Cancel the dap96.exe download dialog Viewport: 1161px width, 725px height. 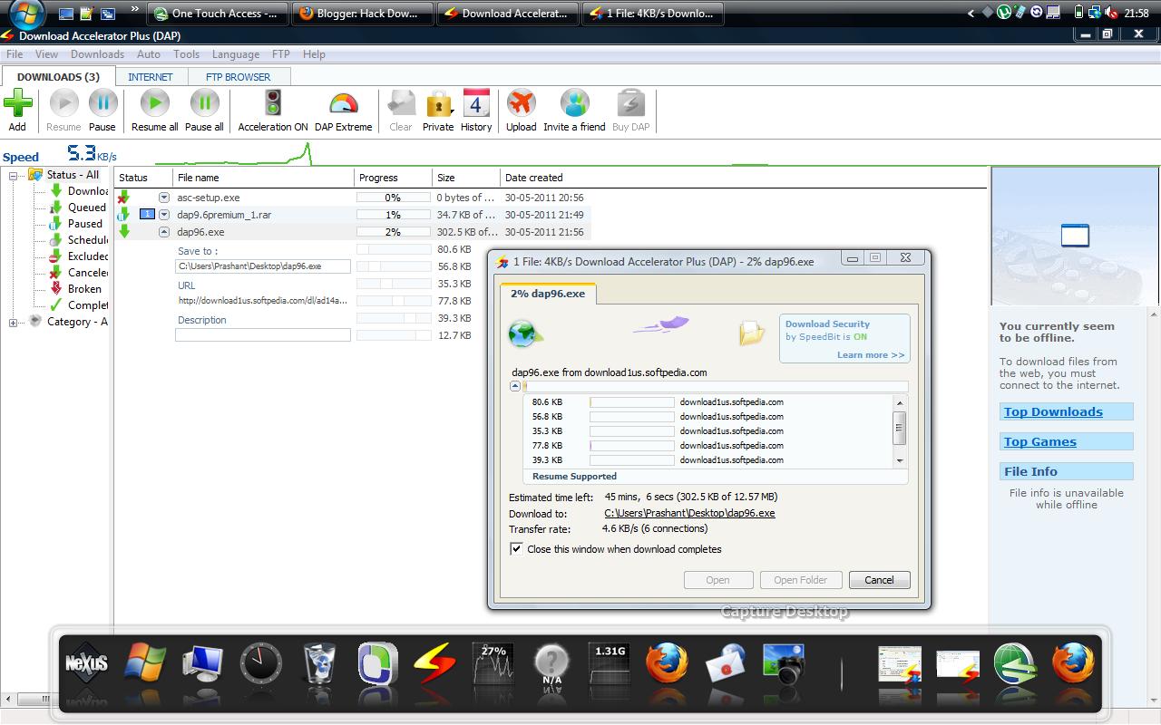tap(879, 580)
